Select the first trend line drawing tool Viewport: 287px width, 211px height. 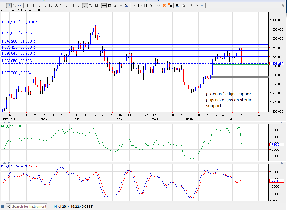pos(134,5)
